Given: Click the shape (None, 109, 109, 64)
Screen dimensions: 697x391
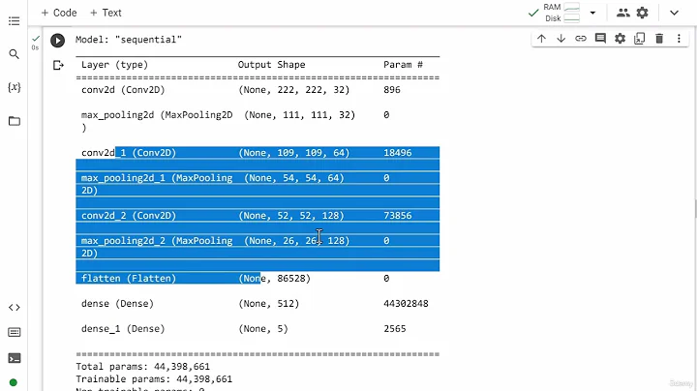Looking at the screenshot, I should (x=294, y=153).
